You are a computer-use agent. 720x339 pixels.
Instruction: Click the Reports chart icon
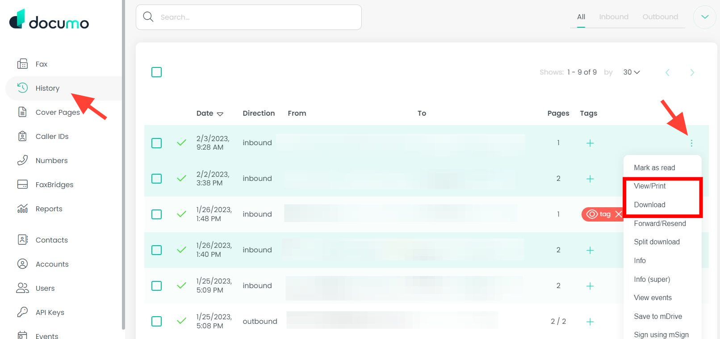pos(22,209)
